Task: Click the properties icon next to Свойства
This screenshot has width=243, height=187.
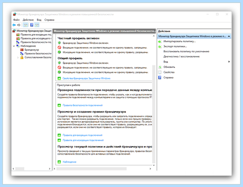Action: 160,72
